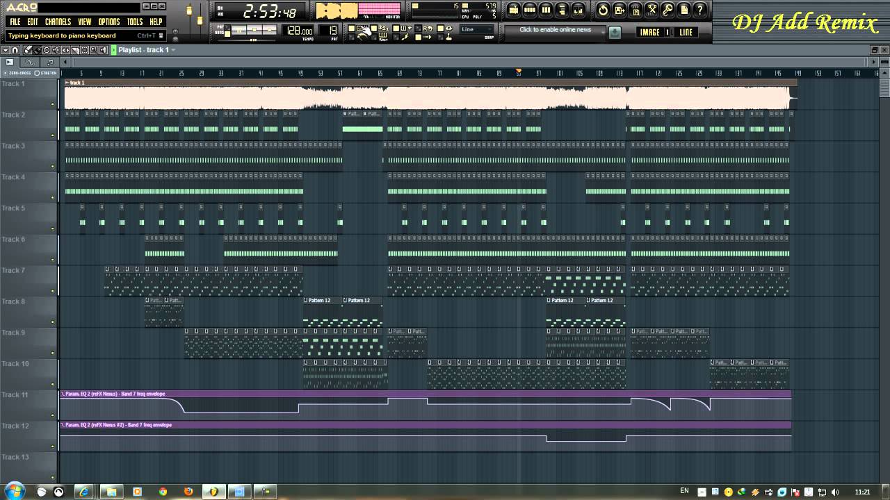Open Firefox from the taskbar
This screenshot has width=890, height=500.
[188, 492]
